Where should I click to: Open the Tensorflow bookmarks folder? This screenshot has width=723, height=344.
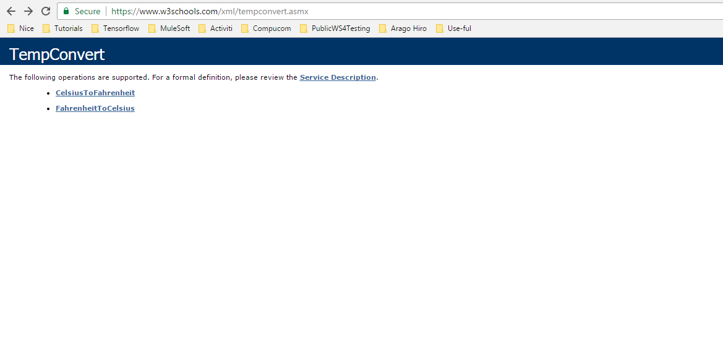click(115, 28)
